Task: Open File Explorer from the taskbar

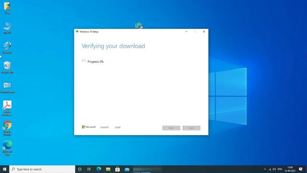Action: tap(108, 169)
